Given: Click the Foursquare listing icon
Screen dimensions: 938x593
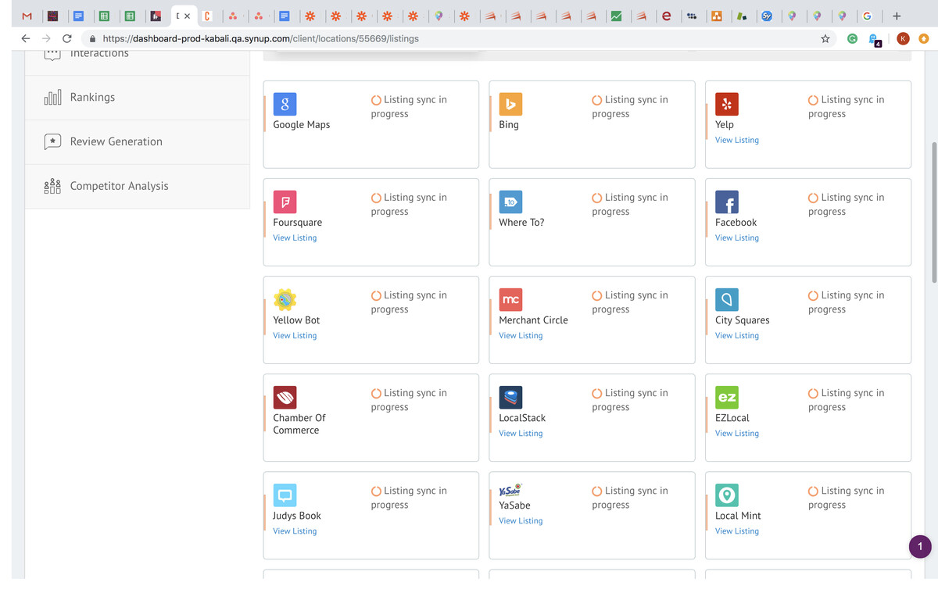Looking at the screenshot, I should (285, 202).
